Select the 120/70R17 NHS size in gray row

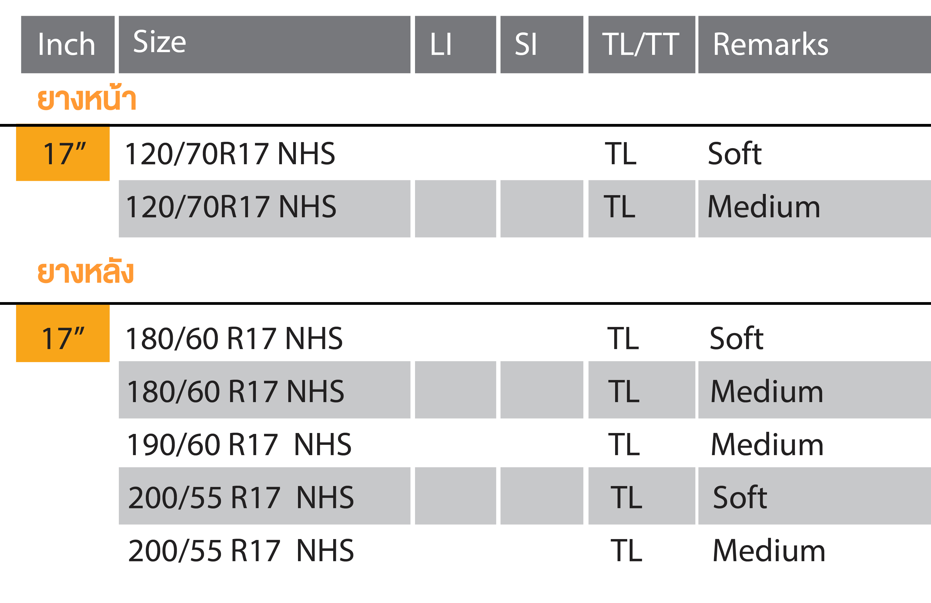[231, 207]
